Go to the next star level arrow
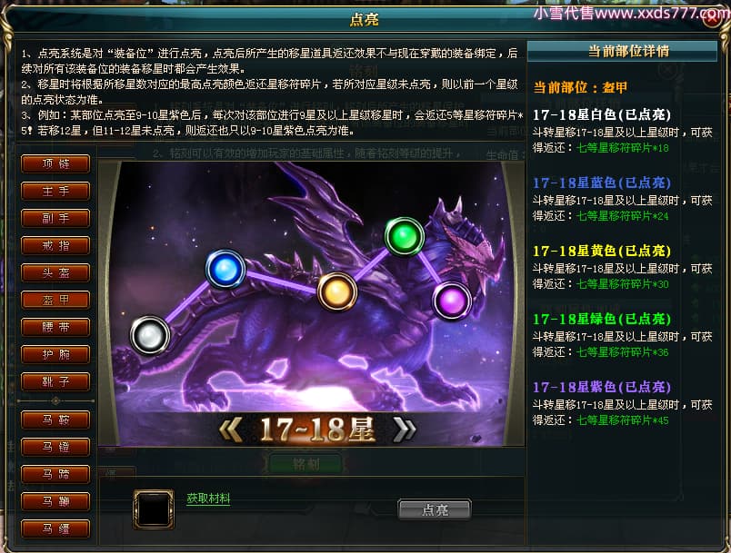The image size is (731, 553). click(x=405, y=429)
